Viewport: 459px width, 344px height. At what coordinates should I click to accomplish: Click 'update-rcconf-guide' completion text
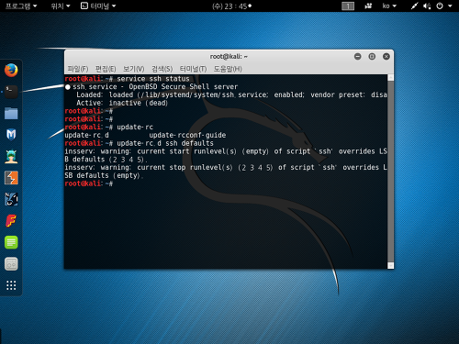pyautogui.click(x=187, y=135)
